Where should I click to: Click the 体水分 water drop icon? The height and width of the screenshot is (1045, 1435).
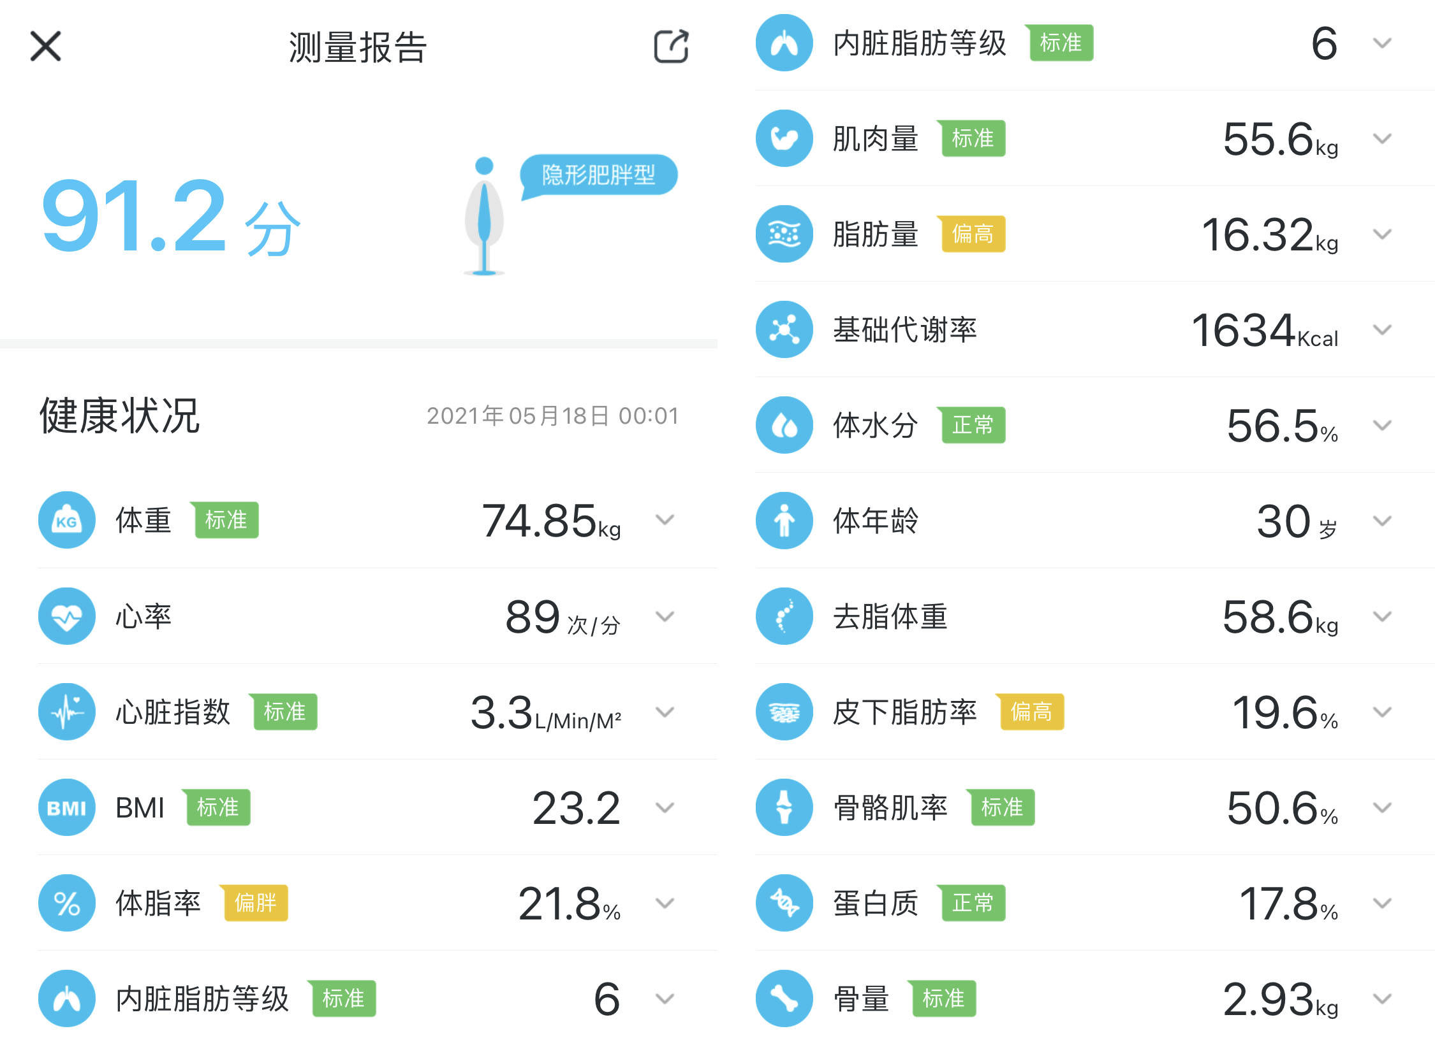[783, 425]
